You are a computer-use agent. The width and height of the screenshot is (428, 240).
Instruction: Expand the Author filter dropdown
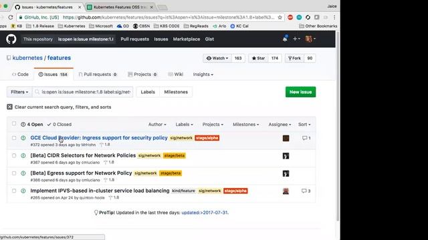point(157,125)
